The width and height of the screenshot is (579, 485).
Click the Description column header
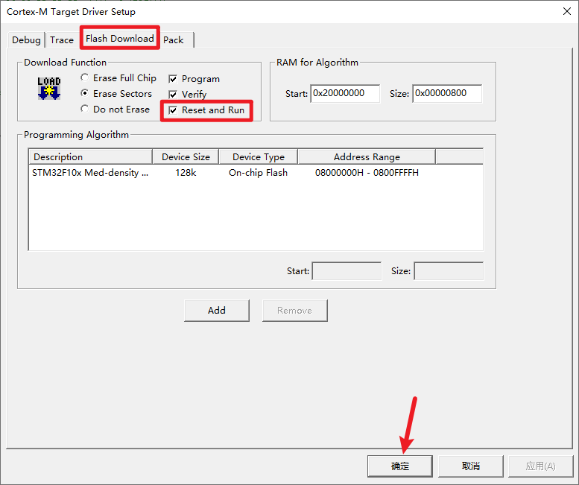90,157
